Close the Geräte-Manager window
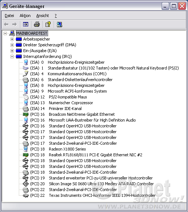The width and height of the screenshot is (188, 212). [182, 6]
